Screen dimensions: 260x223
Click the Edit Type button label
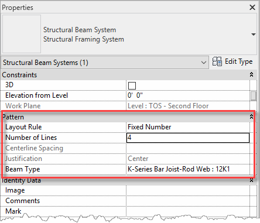coord(238,61)
